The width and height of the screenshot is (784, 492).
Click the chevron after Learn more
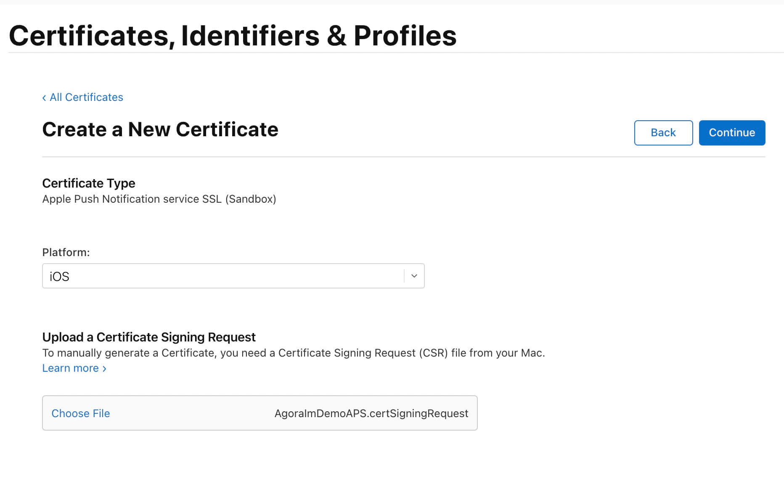[104, 369]
